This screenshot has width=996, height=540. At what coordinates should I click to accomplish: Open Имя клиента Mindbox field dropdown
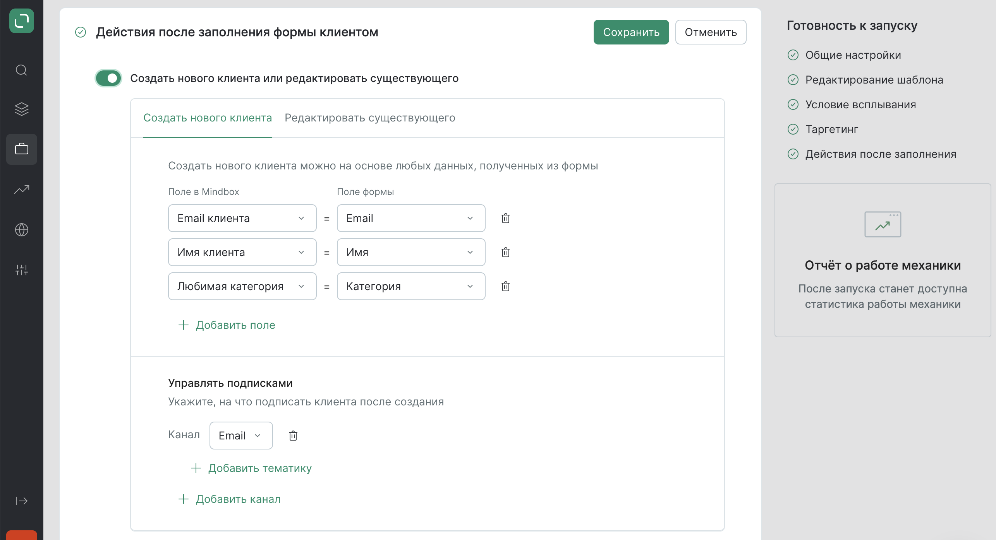(x=242, y=252)
